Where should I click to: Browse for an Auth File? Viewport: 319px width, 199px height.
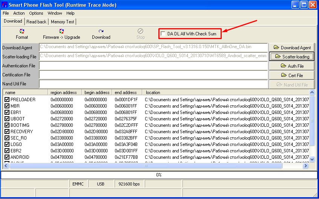pos(292,66)
